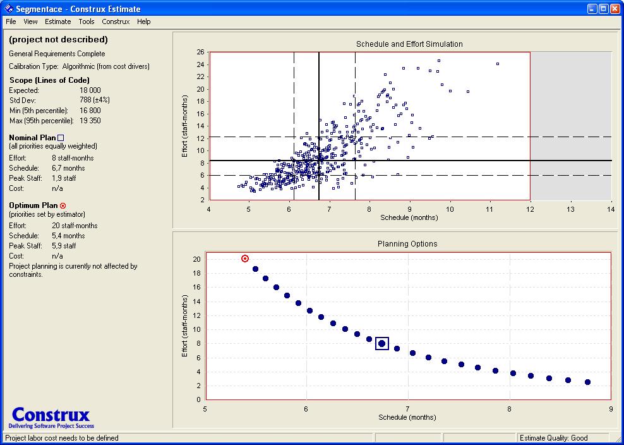
Task: Click the "Optimum Plan" heading text
Action: pos(34,205)
